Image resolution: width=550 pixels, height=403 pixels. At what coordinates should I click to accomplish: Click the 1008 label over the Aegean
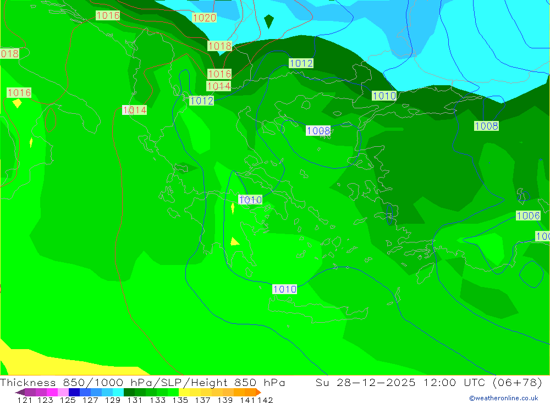pyautogui.click(x=318, y=131)
